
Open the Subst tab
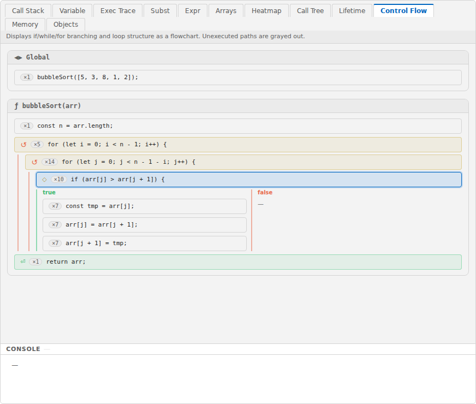tap(160, 10)
